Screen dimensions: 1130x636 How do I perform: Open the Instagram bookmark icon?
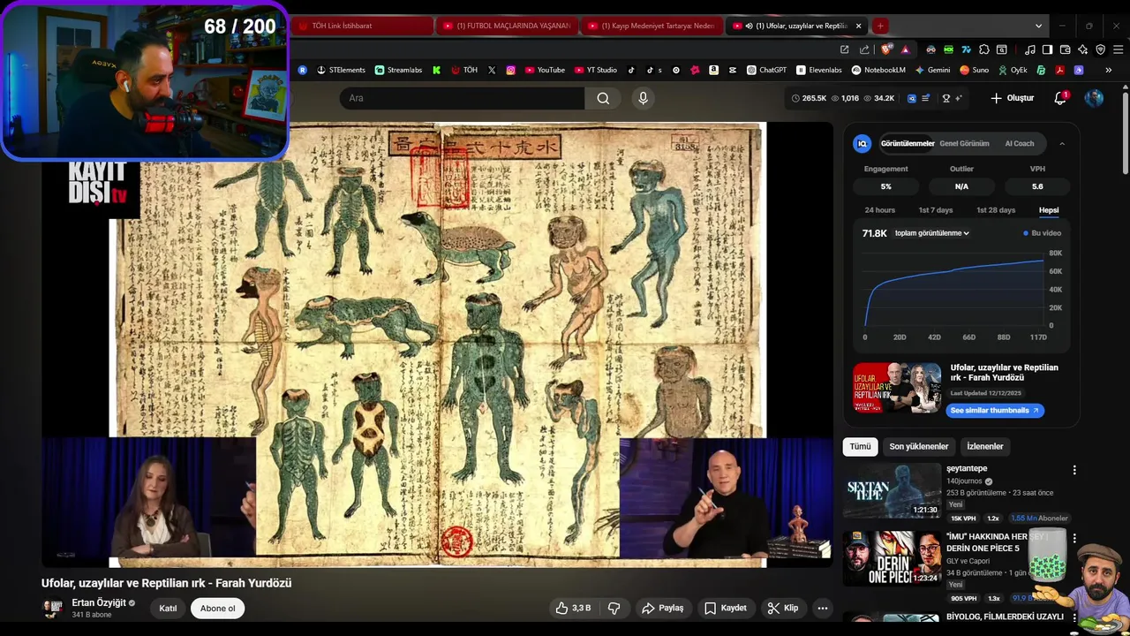510,70
